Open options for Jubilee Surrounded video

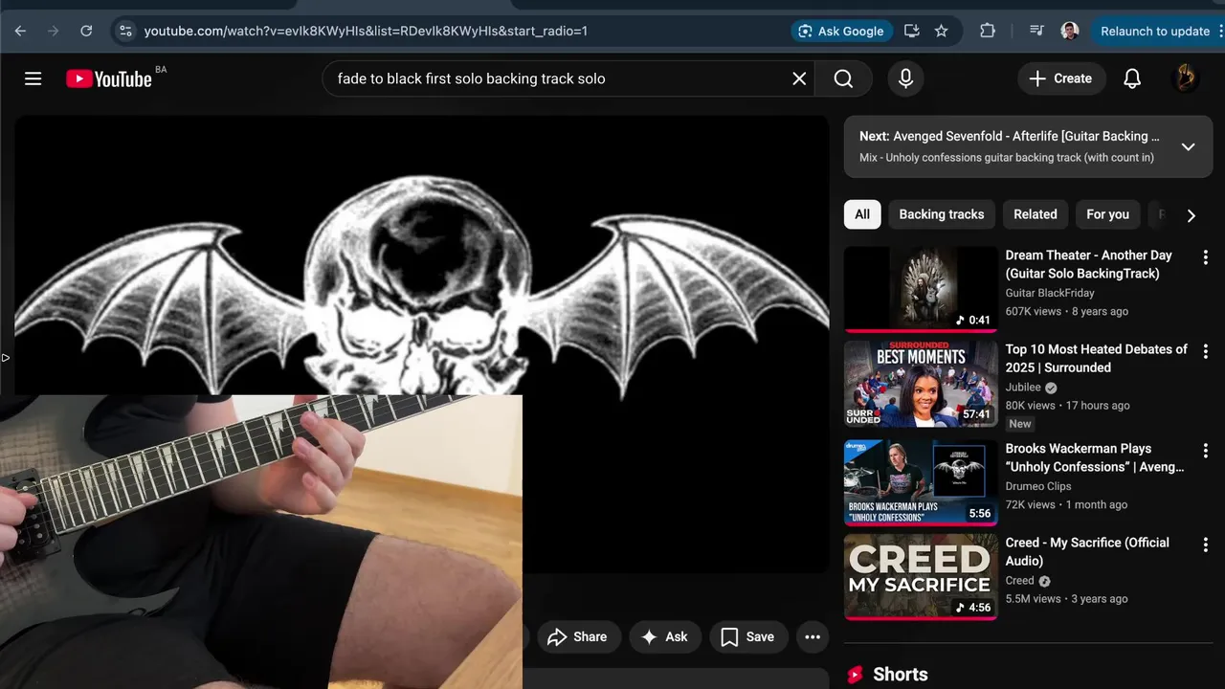(x=1206, y=351)
